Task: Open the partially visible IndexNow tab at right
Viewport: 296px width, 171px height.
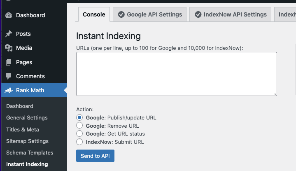Action: pyautogui.click(x=285, y=14)
